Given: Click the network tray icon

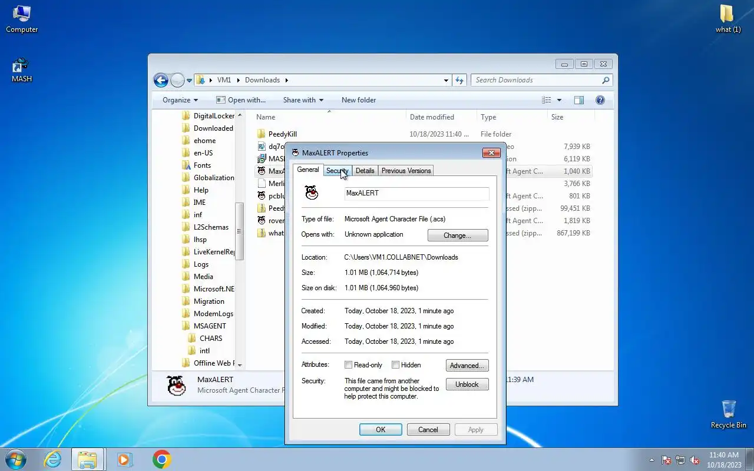Looking at the screenshot, I should [680, 460].
